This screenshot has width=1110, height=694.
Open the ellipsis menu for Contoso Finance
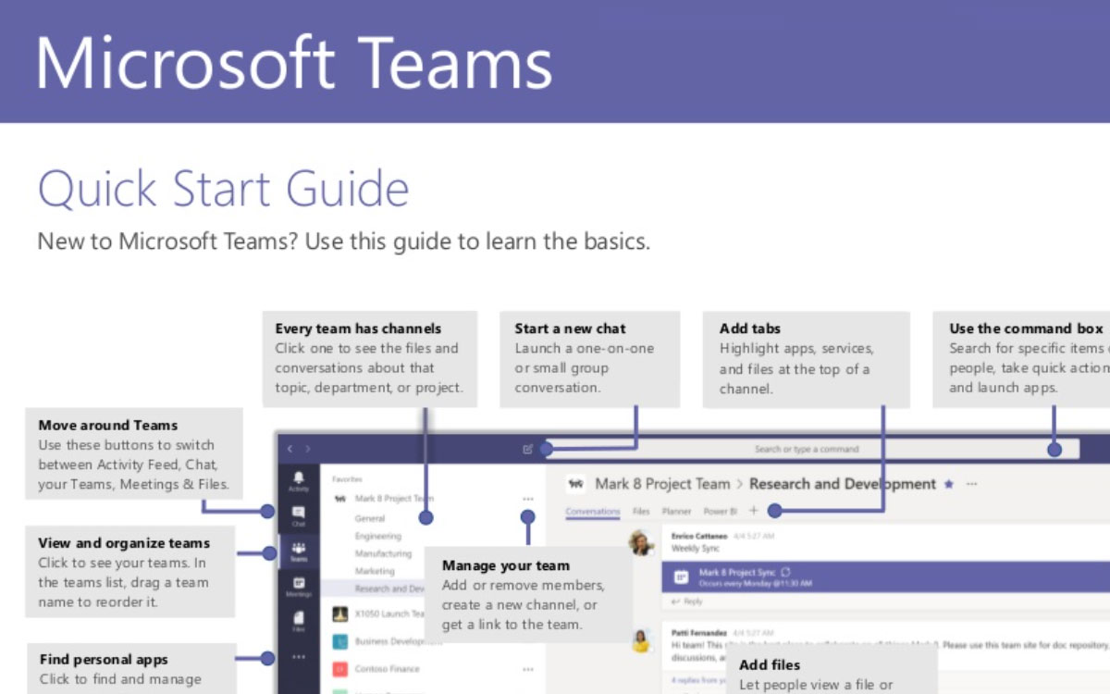[528, 669]
